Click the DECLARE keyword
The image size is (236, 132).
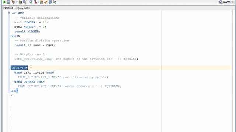click(17, 13)
